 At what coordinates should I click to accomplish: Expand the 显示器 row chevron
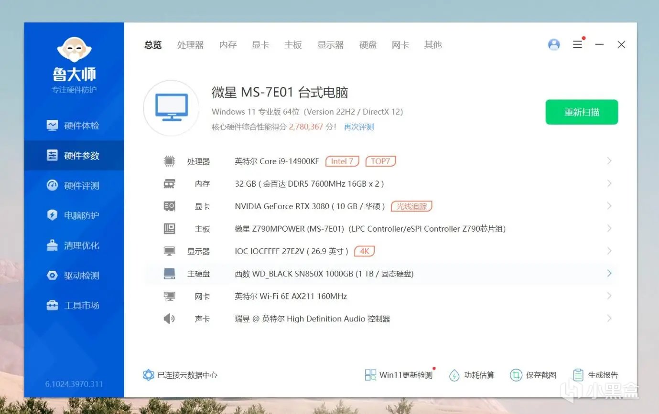(x=609, y=251)
